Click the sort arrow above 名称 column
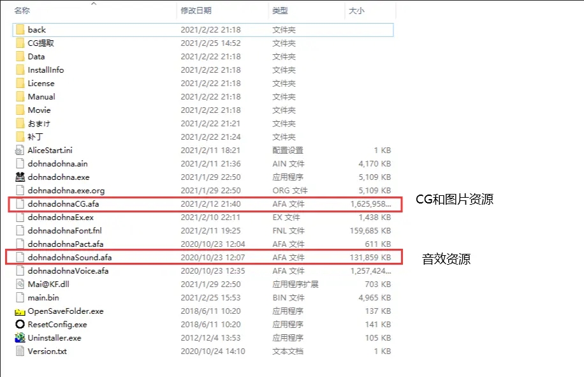This screenshot has width=584, height=377. (x=94, y=4)
